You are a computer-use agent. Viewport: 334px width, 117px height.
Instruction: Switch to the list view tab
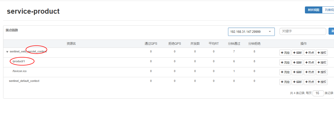pyautogui.click(x=329, y=10)
